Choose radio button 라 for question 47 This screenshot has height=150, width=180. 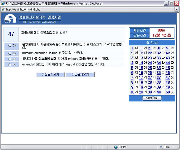coord(10,65)
